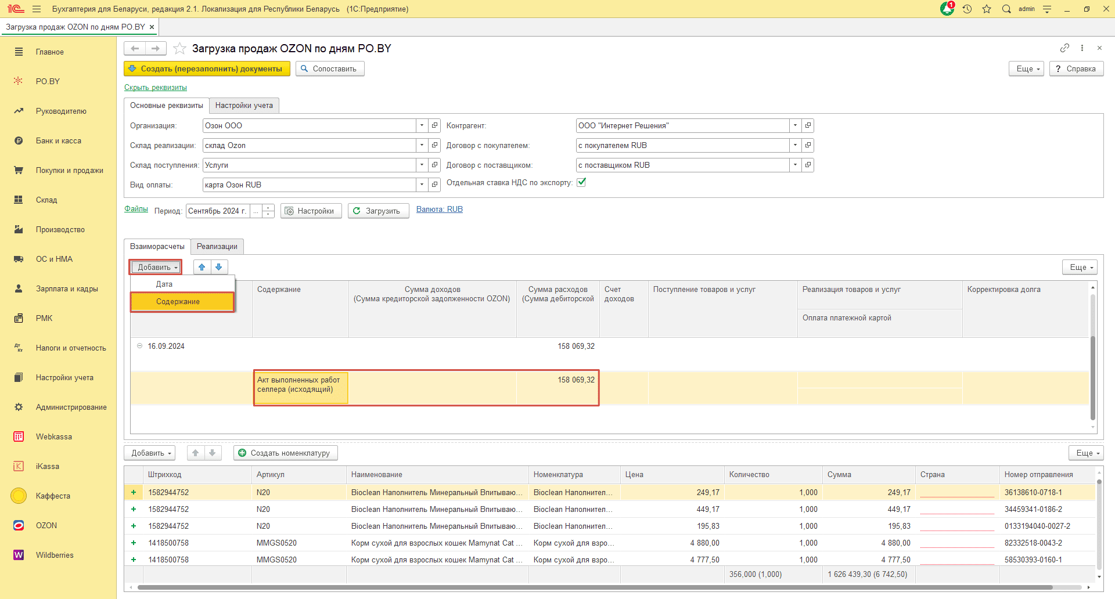Open the history clock icon
Image resolution: width=1115 pixels, height=599 pixels.
[967, 9]
